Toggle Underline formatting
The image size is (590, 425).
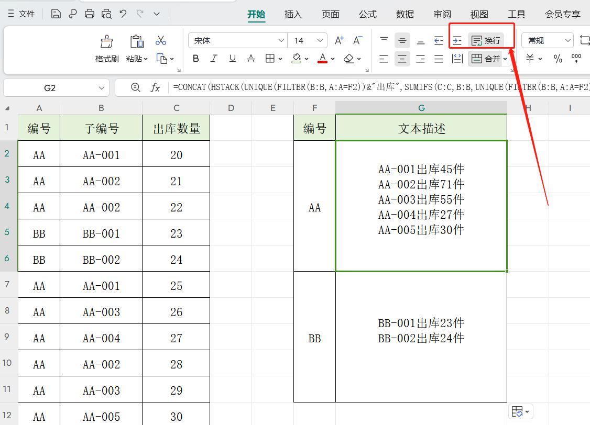[x=233, y=58]
